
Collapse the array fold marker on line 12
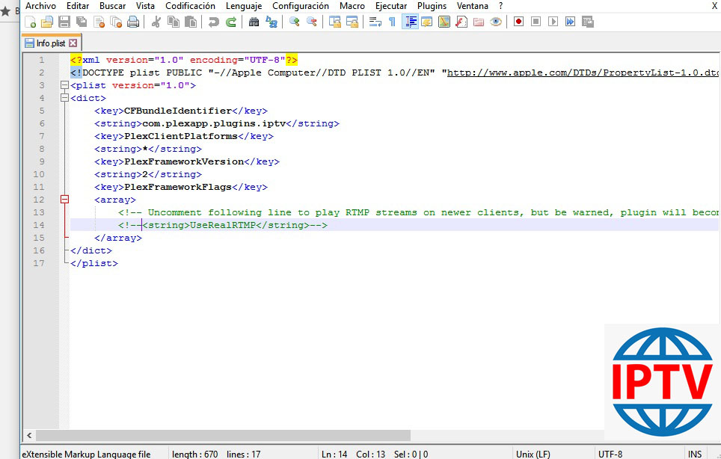click(x=64, y=200)
